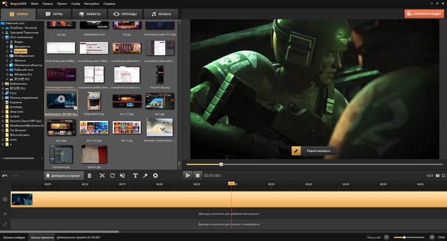Undo the last action with the curved-arrow icon
447x241 pixels.
[x=5, y=176]
